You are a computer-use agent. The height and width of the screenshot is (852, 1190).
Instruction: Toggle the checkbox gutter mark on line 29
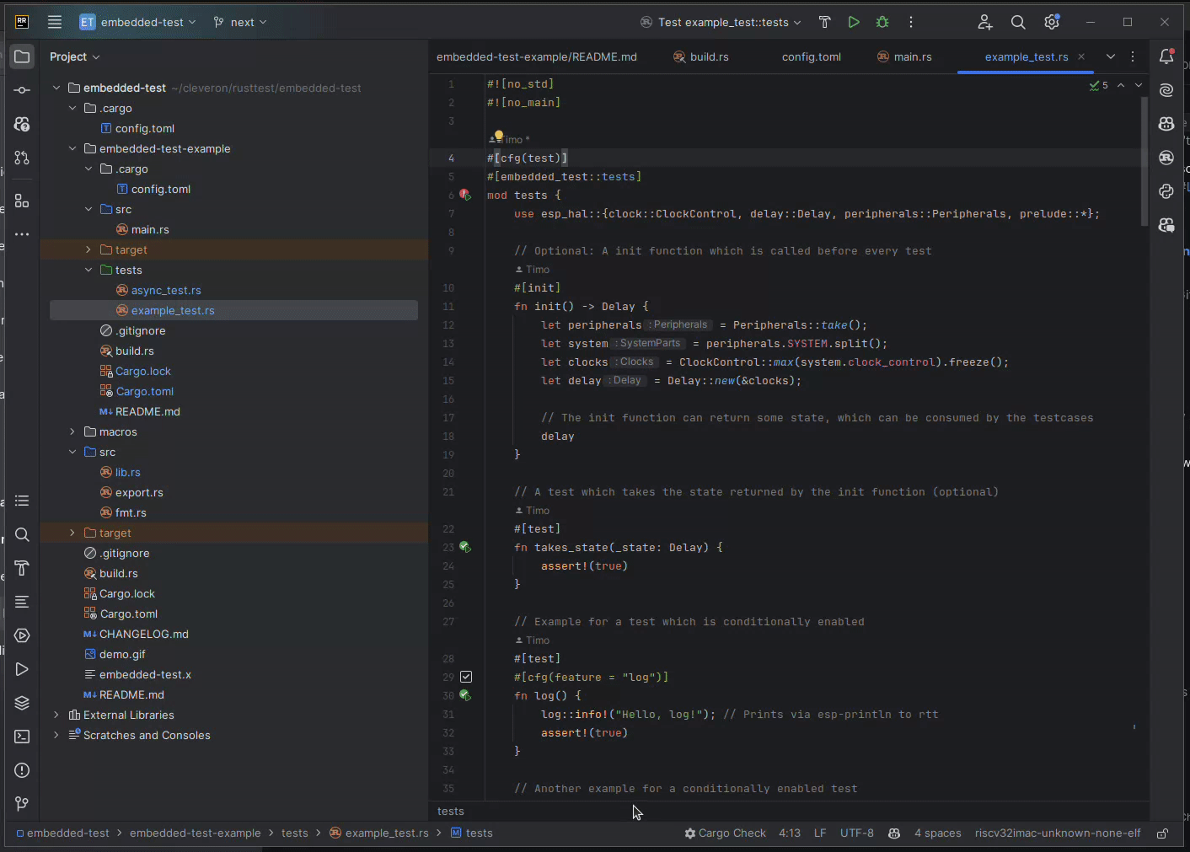point(466,677)
